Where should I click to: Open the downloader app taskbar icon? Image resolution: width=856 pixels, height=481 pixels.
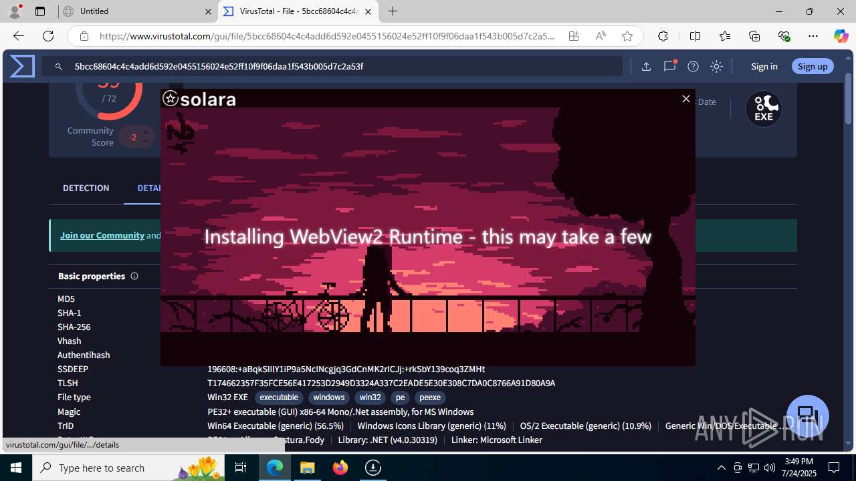pos(373,468)
